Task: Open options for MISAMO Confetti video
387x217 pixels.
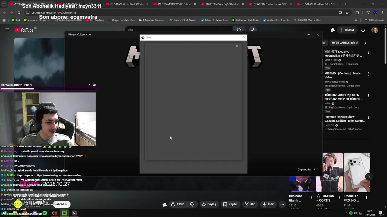Action: (x=368, y=74)
